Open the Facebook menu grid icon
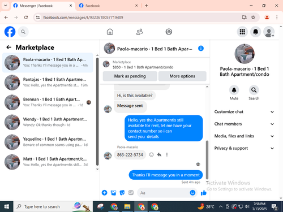Viewport: 283px width, 212px height. (x=242, y=32)
